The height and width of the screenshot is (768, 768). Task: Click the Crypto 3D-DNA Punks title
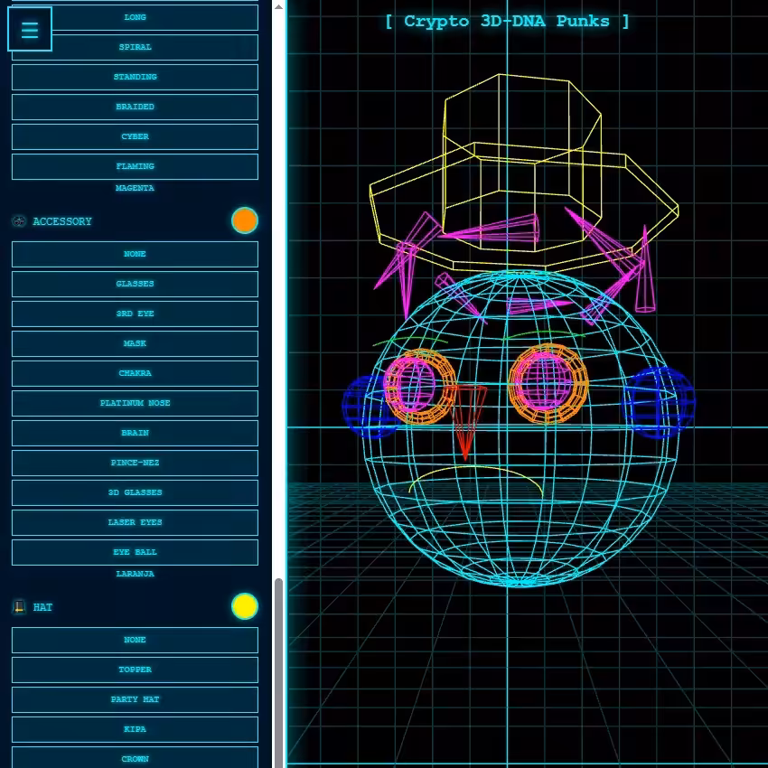[507, 22]
